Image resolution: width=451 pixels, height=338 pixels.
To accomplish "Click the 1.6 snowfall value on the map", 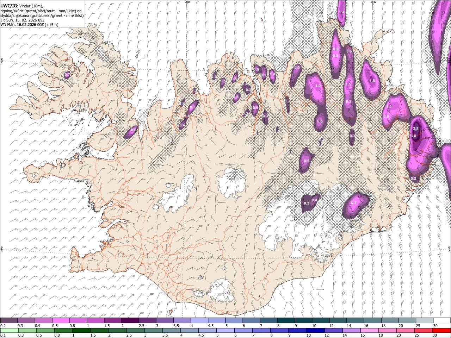I will [x=372, y=81].
